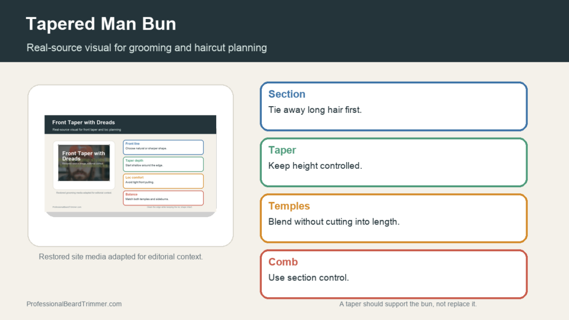This screenshot has height=320, width=569.
Task: Click 'Use section control.' text
Action: (308, 278)
